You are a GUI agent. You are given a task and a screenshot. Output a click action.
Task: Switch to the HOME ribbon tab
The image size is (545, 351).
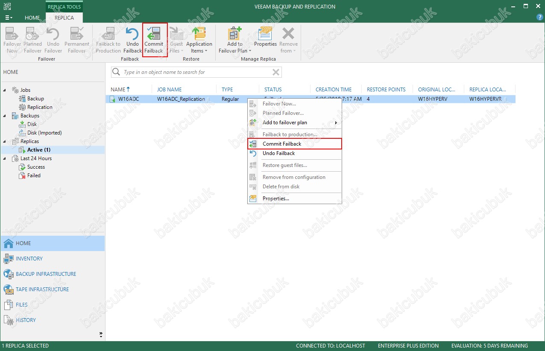pyautogui.click(x=32, y=18)
